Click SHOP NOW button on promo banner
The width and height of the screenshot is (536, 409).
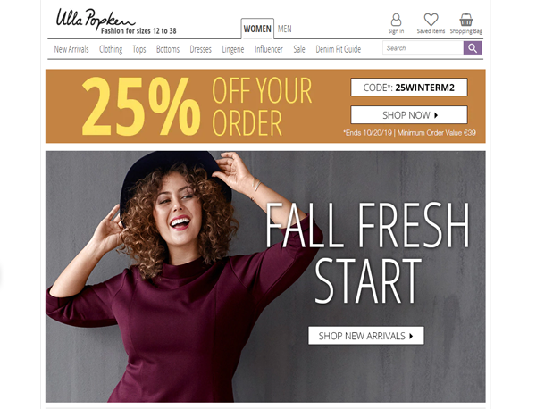coord(409,115)
